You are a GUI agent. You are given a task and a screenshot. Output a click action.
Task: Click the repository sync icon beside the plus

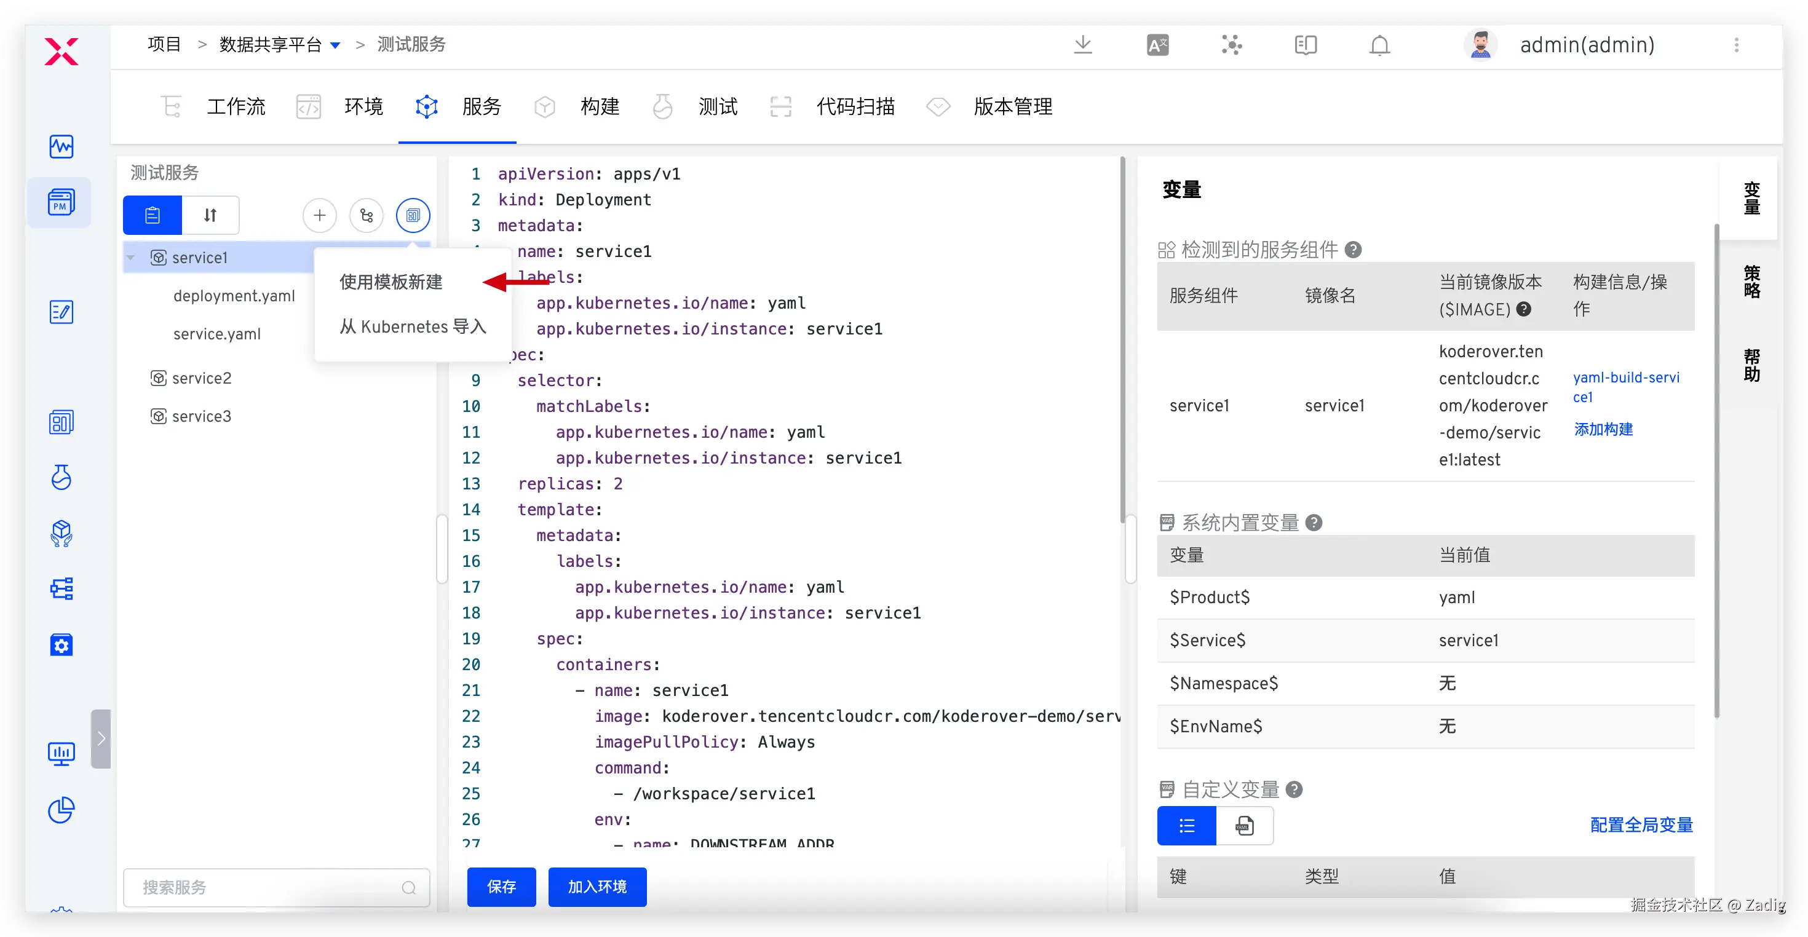(367, 215)
